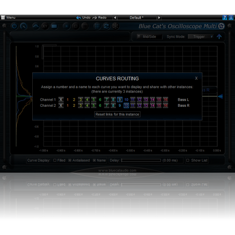235x235 pixels.
Task: Assign Channel 2 to curve 15
Action: tap(159, 106)
